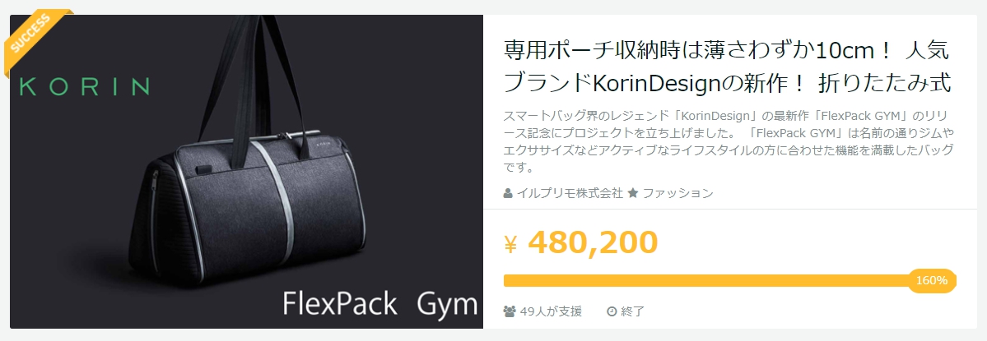Click the supporters group icon
987x341 pixels.
[x=510, y=311]
